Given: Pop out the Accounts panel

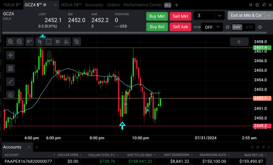Looking at the screenshot, I should (263, 147).
